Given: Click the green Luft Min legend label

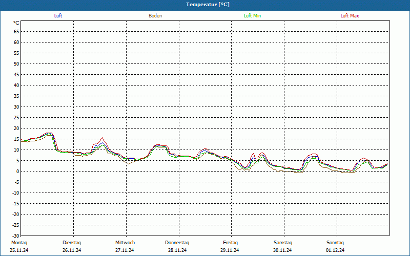Looking at the screenshot, I should [252, 16].
